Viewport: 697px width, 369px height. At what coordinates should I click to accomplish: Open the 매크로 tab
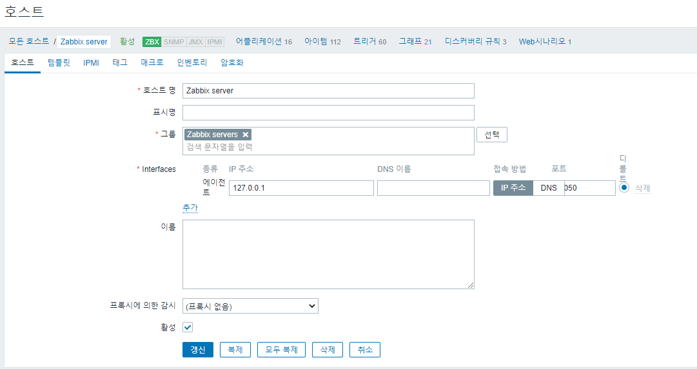tap(152, 62)
